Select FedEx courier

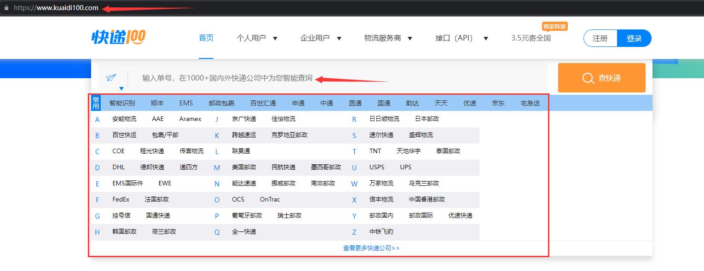click(121, 199)
